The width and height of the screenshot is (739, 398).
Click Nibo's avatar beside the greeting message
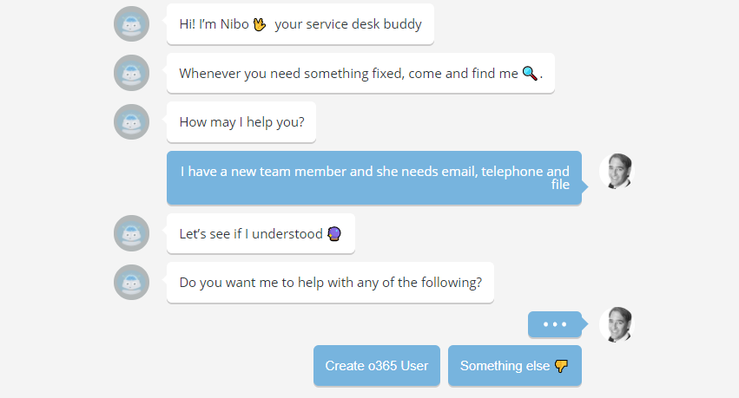(131, 24)
